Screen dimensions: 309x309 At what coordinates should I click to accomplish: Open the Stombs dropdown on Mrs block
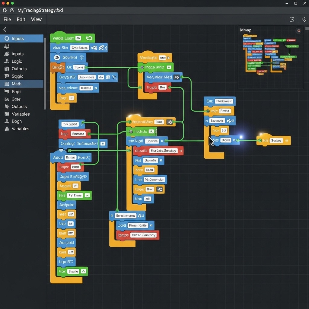click(x=150, y=161)
